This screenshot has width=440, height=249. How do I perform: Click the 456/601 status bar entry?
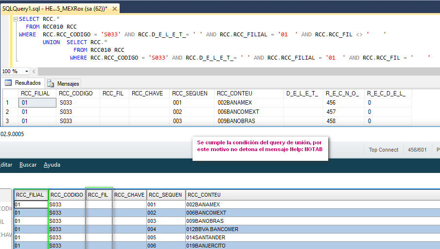coord(417,150)
